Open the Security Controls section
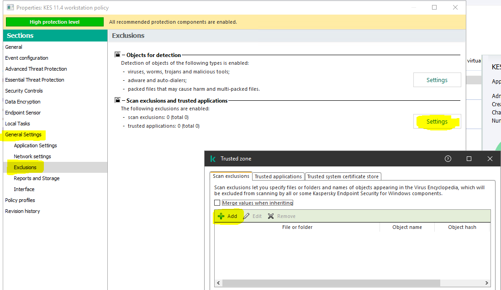Viewport: 501px width, 290px height. point(24,91)
